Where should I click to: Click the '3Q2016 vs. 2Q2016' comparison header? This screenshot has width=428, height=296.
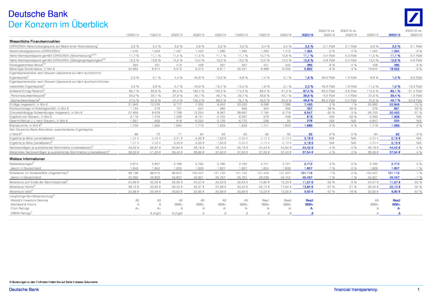(348, 33)
